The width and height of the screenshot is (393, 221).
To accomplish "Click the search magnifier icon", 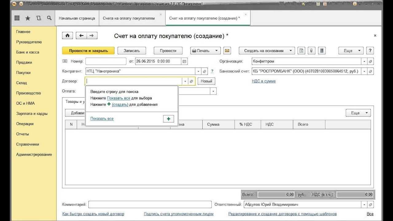I will click(x=49, y=18).
